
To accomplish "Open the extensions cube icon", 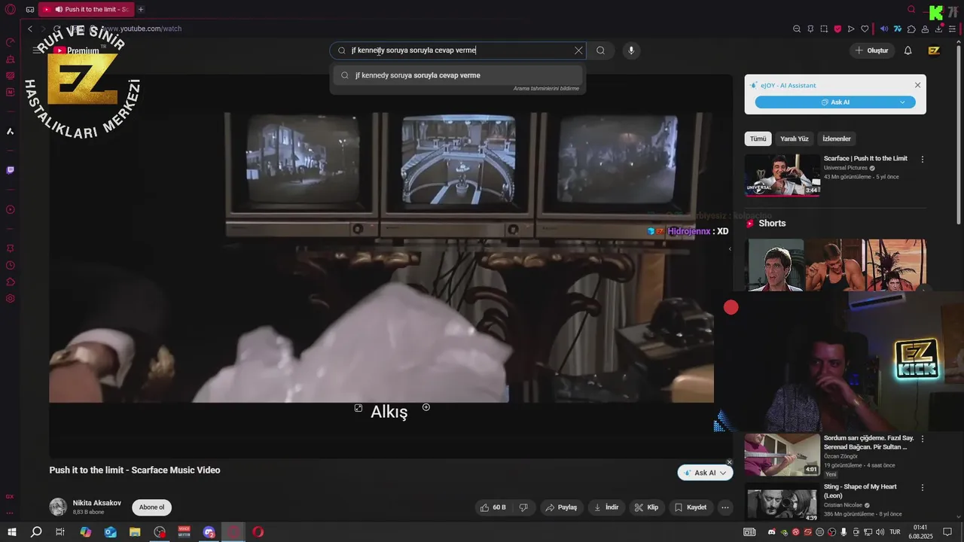I will tap(911, 29).
